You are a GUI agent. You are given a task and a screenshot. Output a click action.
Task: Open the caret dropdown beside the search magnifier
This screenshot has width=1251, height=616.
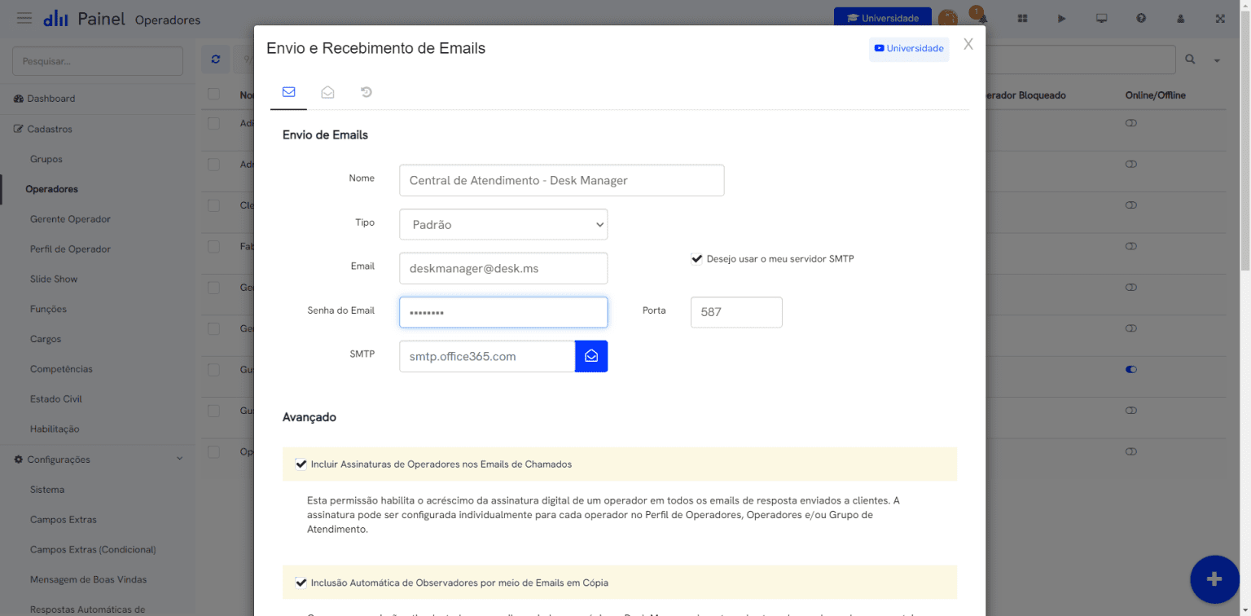1218,60
